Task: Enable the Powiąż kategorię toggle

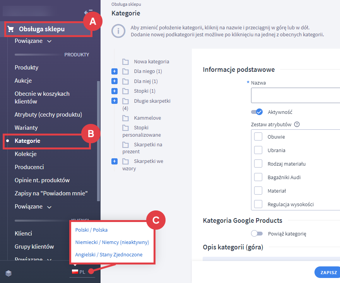Action: 257,234
